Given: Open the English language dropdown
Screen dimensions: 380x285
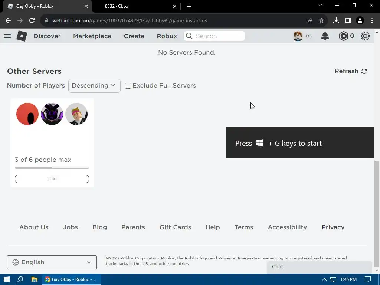Looking at the screenshot, I should 52,262.
